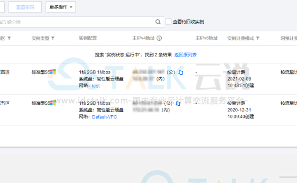Click the 重置密码 button
This screenshot has width=297, height=183.
coord(25,7)
